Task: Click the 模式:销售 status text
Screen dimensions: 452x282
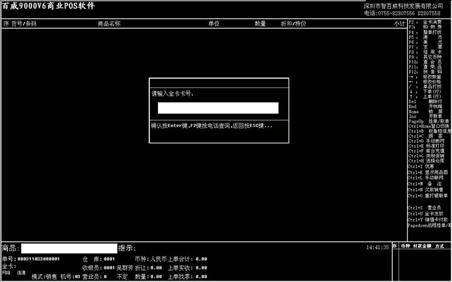Action: pos(45,276)
